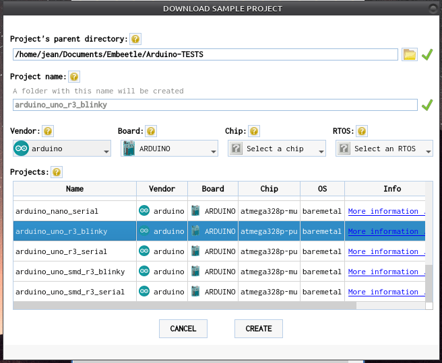Select the arduino_uno_r3_blinky project name

pos(61,231)
